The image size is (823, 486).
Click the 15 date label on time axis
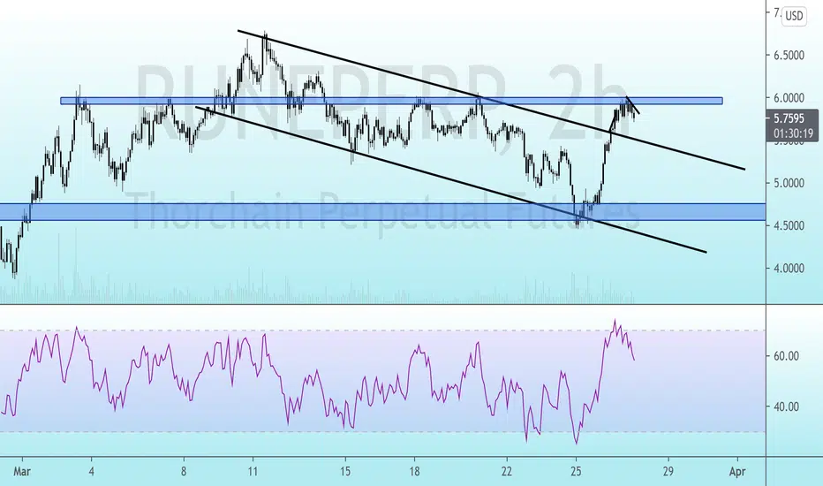345,471
